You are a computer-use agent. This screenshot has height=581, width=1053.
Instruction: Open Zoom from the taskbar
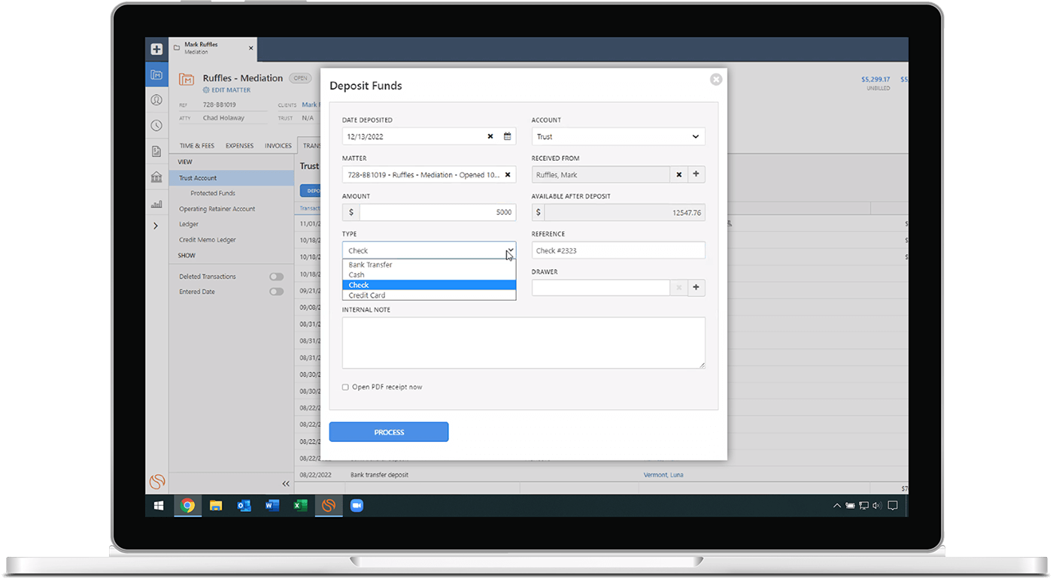(357, 506)
